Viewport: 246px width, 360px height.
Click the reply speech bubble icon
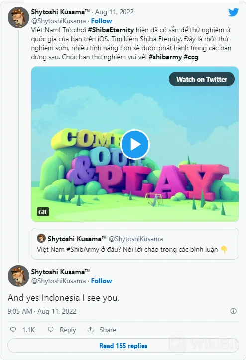(51, 330)
